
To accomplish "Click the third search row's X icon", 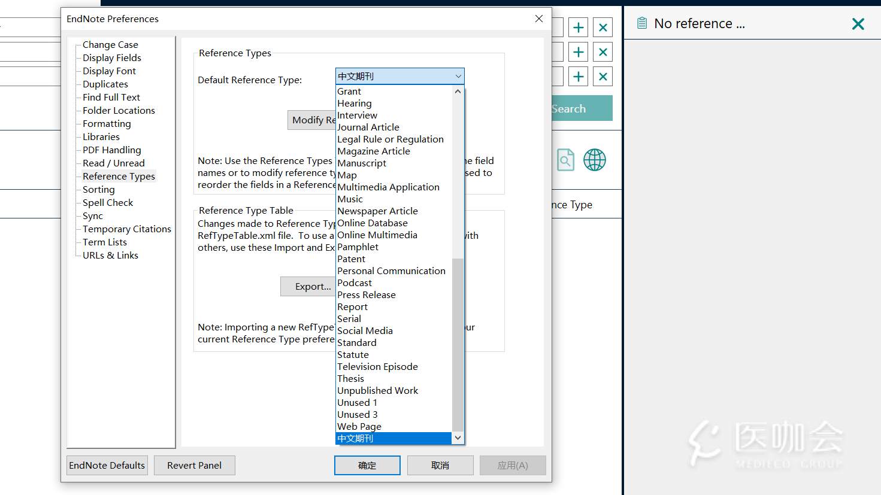I will (x=603, y=77).
